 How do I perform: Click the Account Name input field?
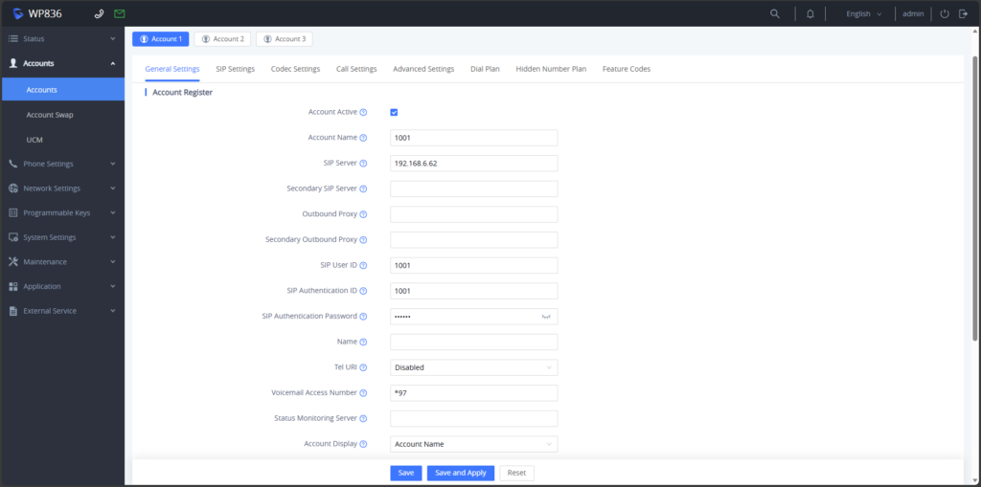coord(473,138)
